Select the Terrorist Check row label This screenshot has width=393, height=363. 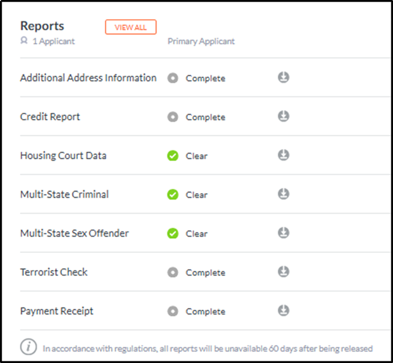point(54,272)
